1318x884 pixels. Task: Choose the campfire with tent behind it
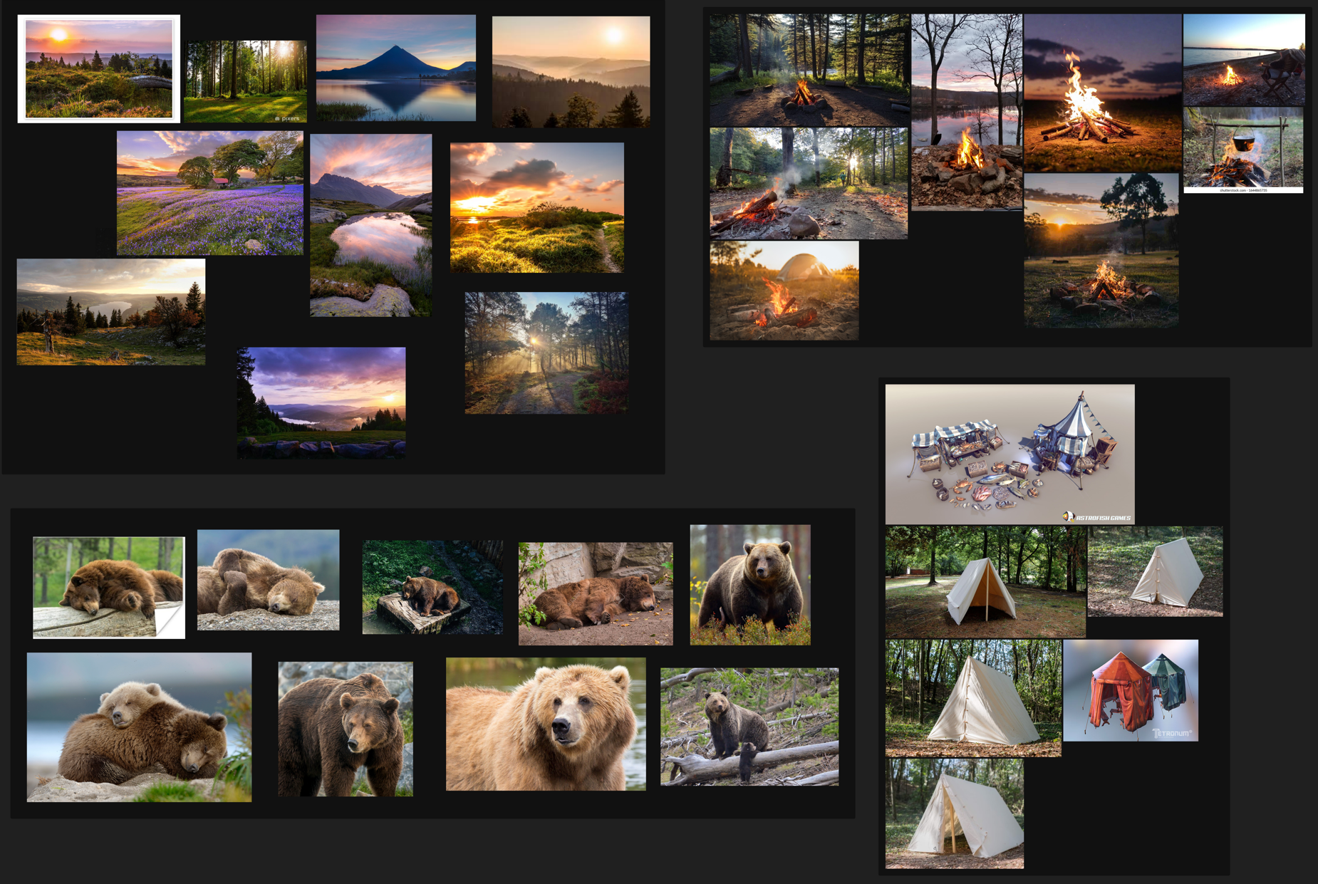point(784,290)
